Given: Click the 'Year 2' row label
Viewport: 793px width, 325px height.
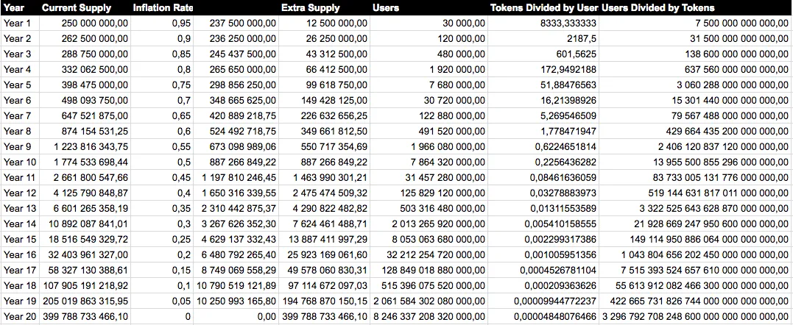Looking at the screenshot, I should (20, 38).
